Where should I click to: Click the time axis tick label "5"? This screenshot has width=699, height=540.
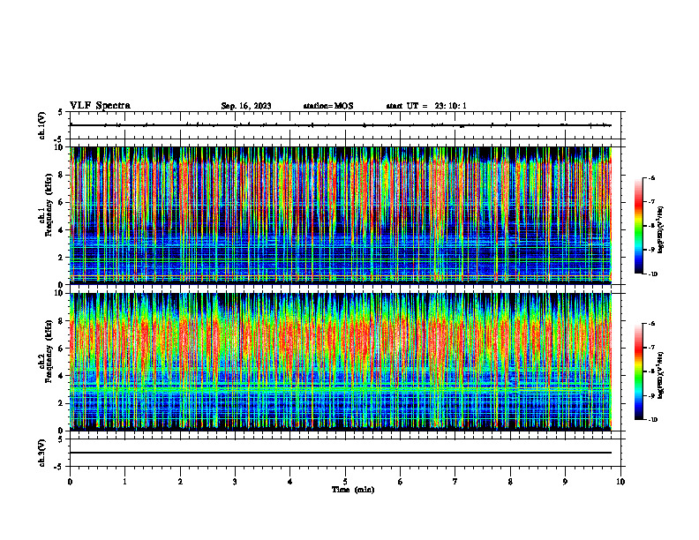click(x=345, y=482)
